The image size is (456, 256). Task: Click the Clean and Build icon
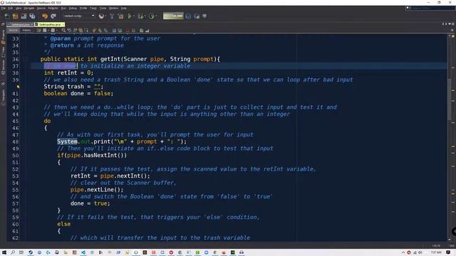120,16
